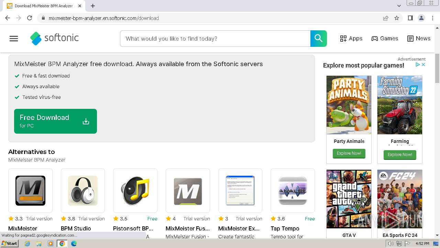Open the Tap Tempo Analog icon
The image size is (440, 248).
(x=293, y=190)
